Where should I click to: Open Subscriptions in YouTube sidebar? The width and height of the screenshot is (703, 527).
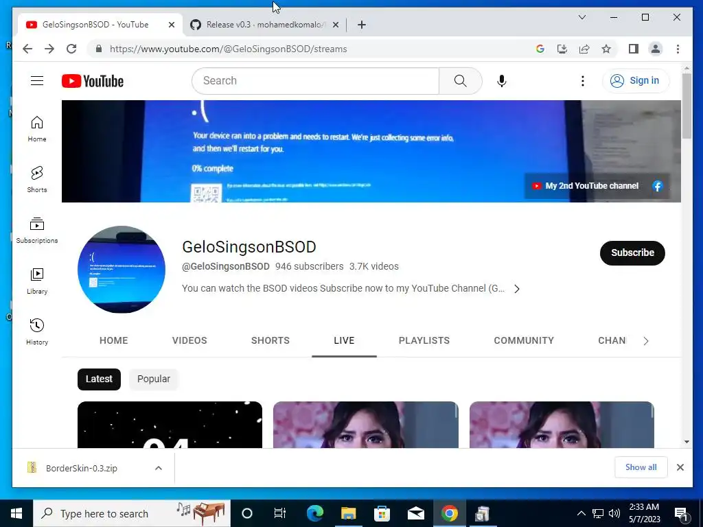37,231
